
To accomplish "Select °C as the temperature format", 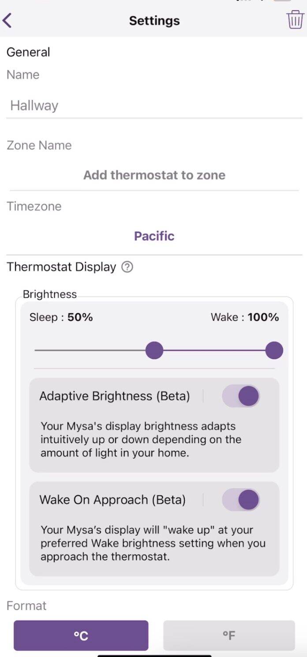I will click(x=80, y=635).
